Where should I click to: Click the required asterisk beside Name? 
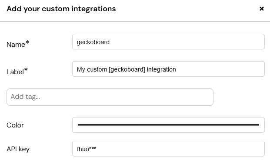27,42
